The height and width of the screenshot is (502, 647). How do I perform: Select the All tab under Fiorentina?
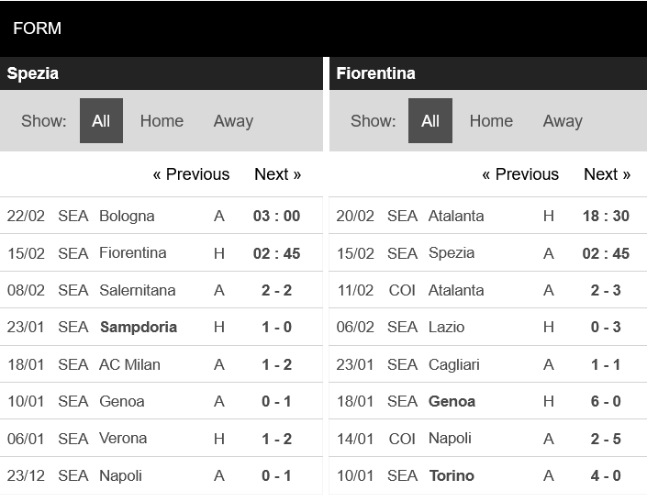coord(430,121)
